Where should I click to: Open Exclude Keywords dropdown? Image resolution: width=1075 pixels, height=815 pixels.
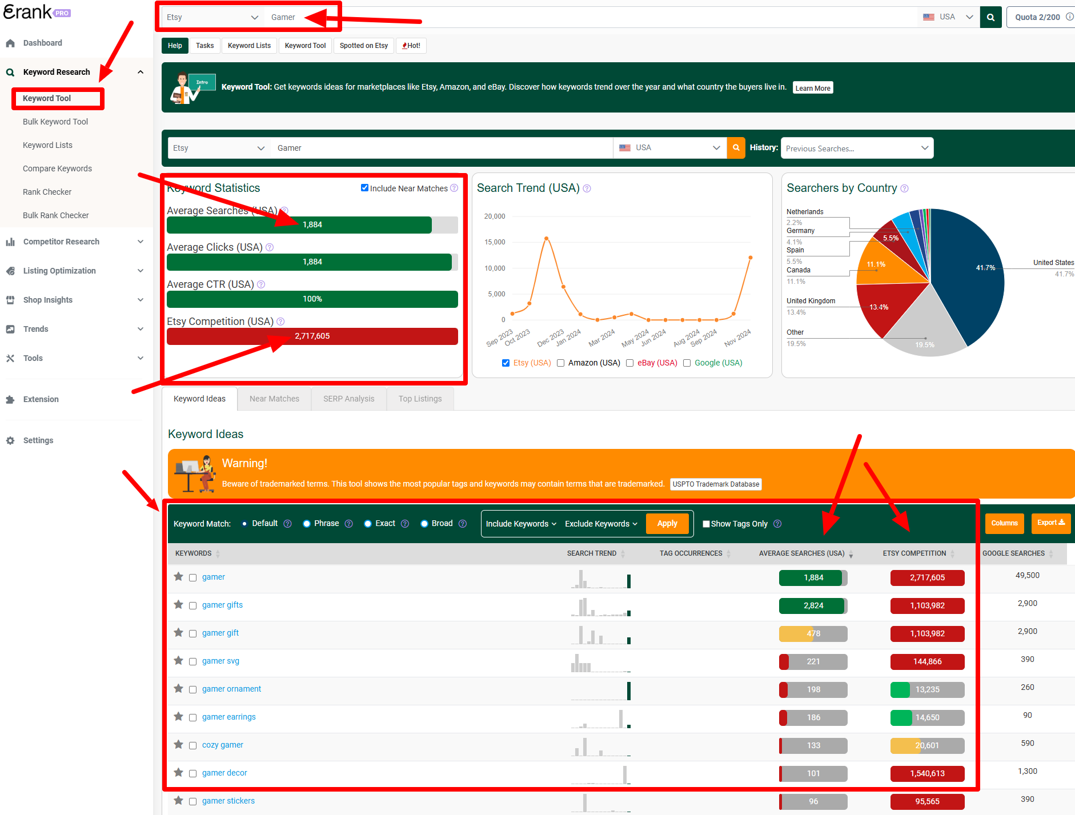(x=601, y=524)
